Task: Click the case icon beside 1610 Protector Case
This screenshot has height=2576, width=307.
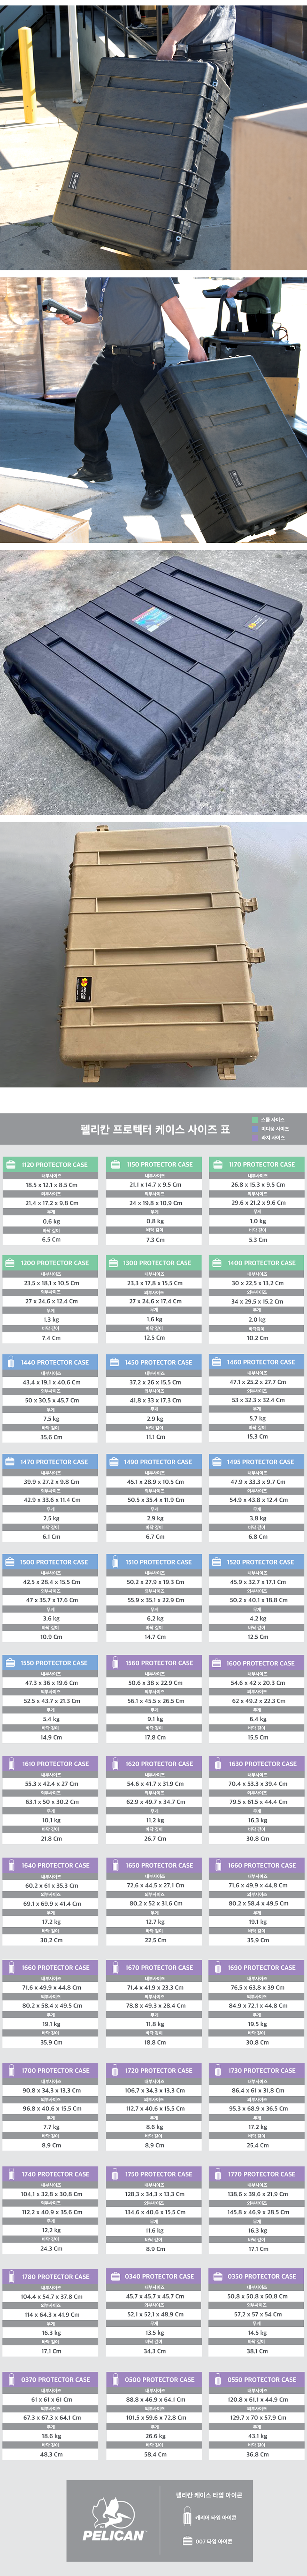Action: point(11,1764)
